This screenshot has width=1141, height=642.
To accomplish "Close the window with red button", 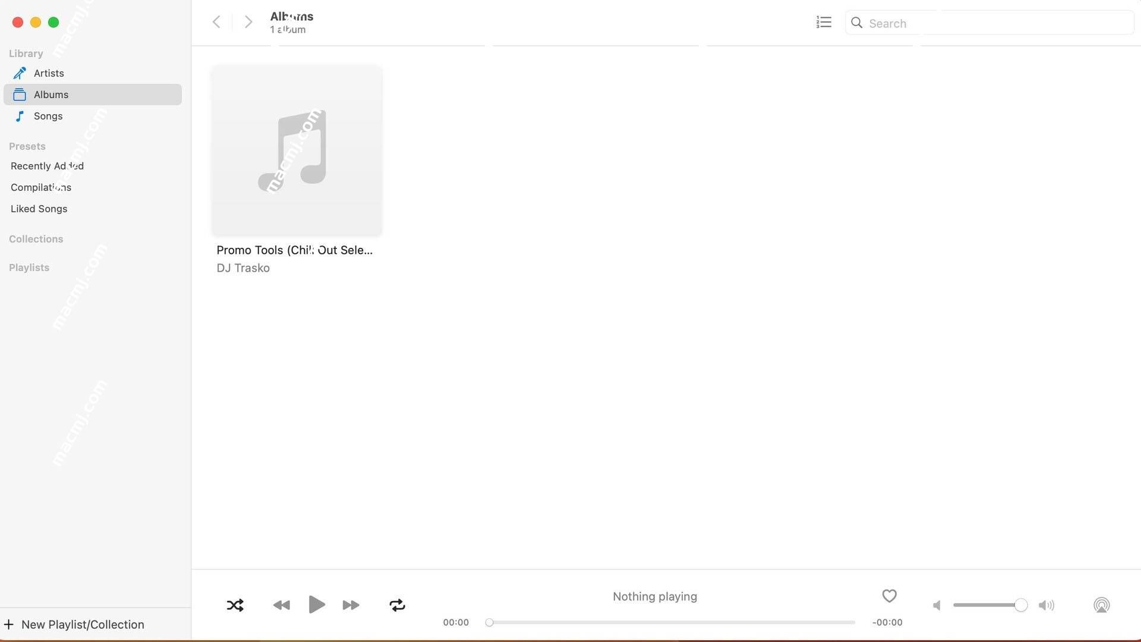I will [x=18, y=22].
